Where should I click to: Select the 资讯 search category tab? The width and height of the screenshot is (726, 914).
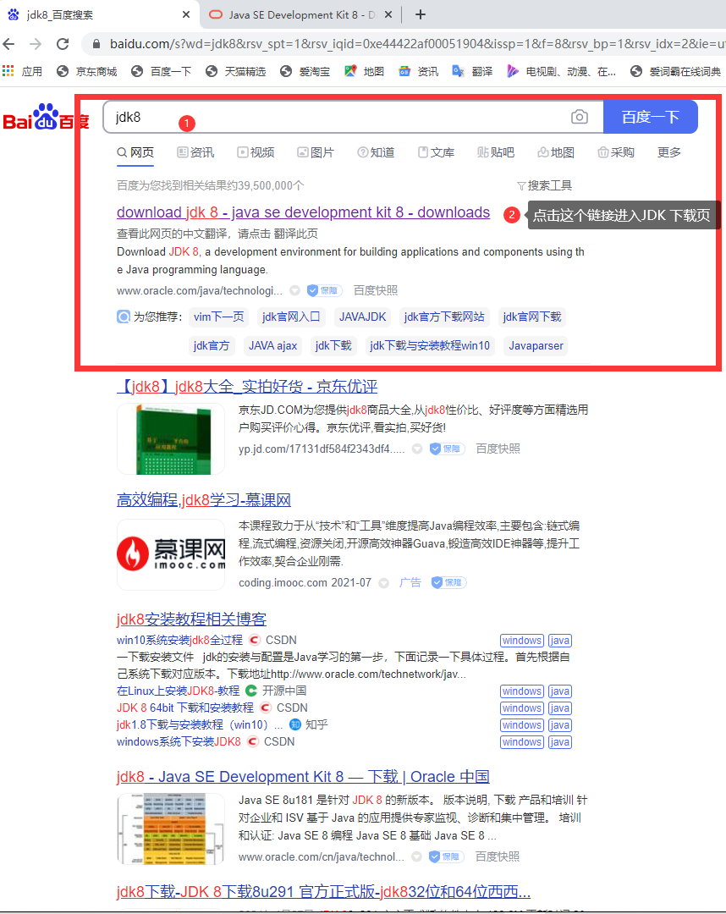pyautogui.click(x=195, y=152)
